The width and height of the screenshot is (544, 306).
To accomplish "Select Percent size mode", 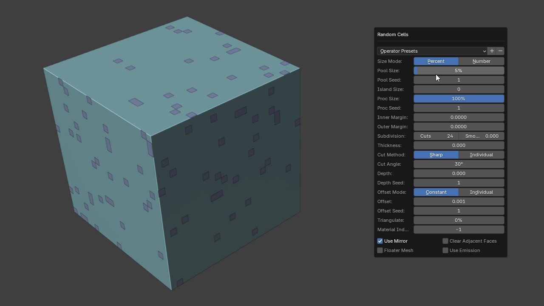I will [x=436, y=61].
